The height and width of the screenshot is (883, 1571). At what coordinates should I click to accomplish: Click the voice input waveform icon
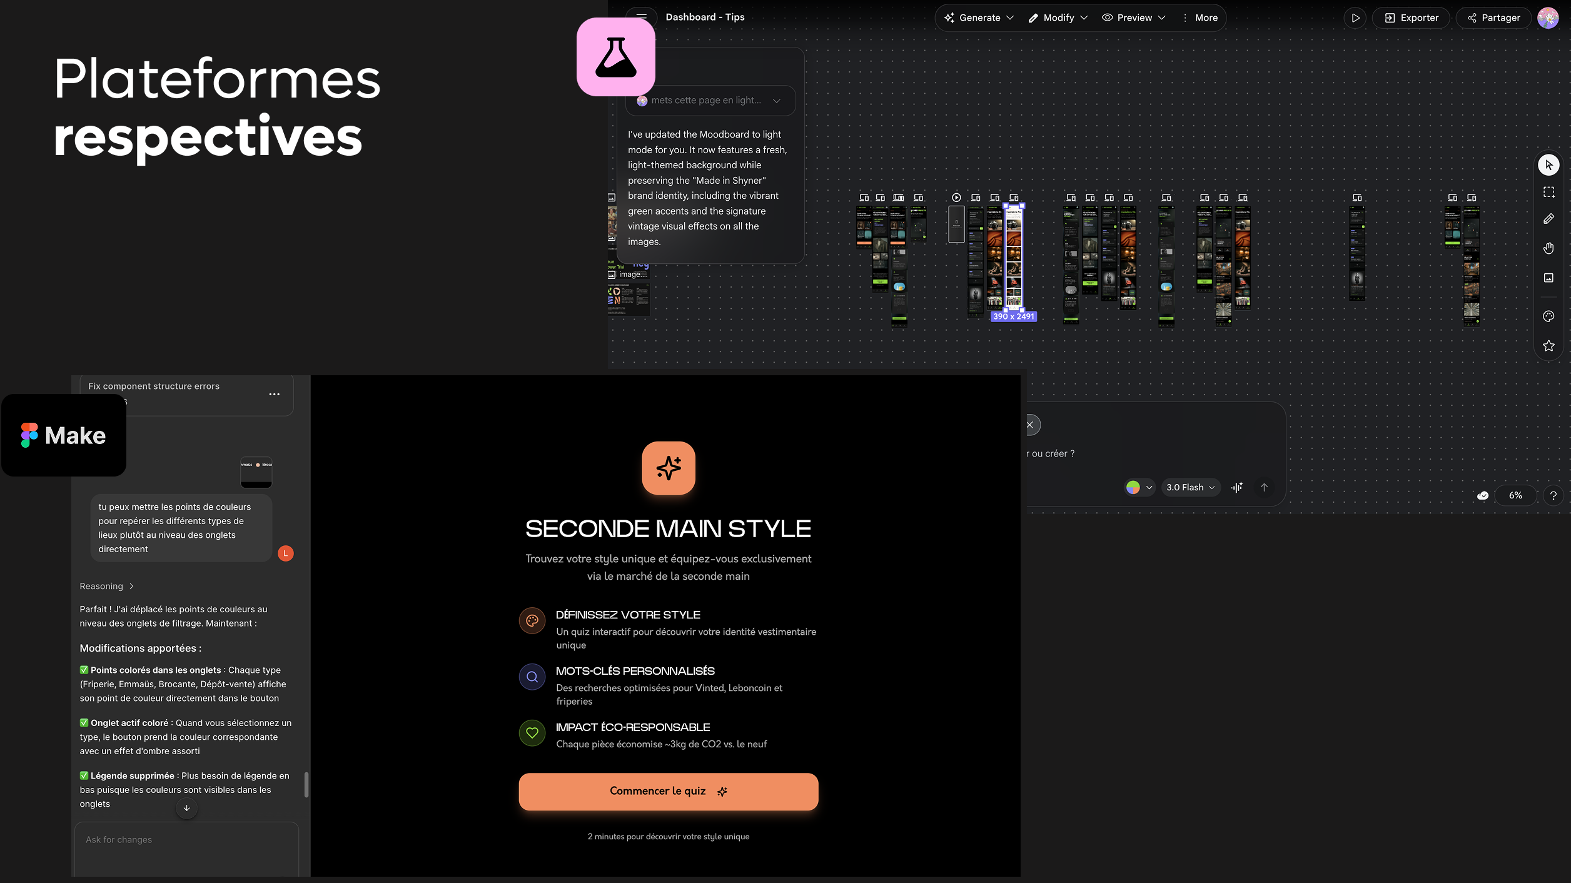click(x=1237, y=487)
